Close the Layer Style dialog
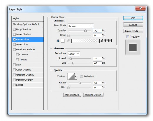Screen dimensions: 153x121 140,8
